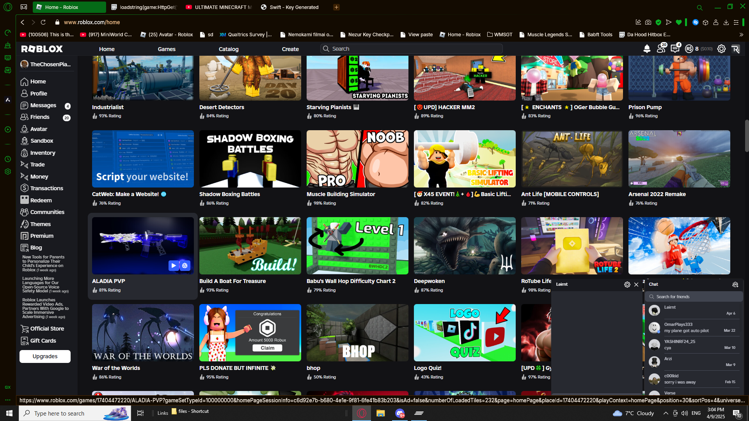Open Muscle Building Simulator title link

(341, 194)
